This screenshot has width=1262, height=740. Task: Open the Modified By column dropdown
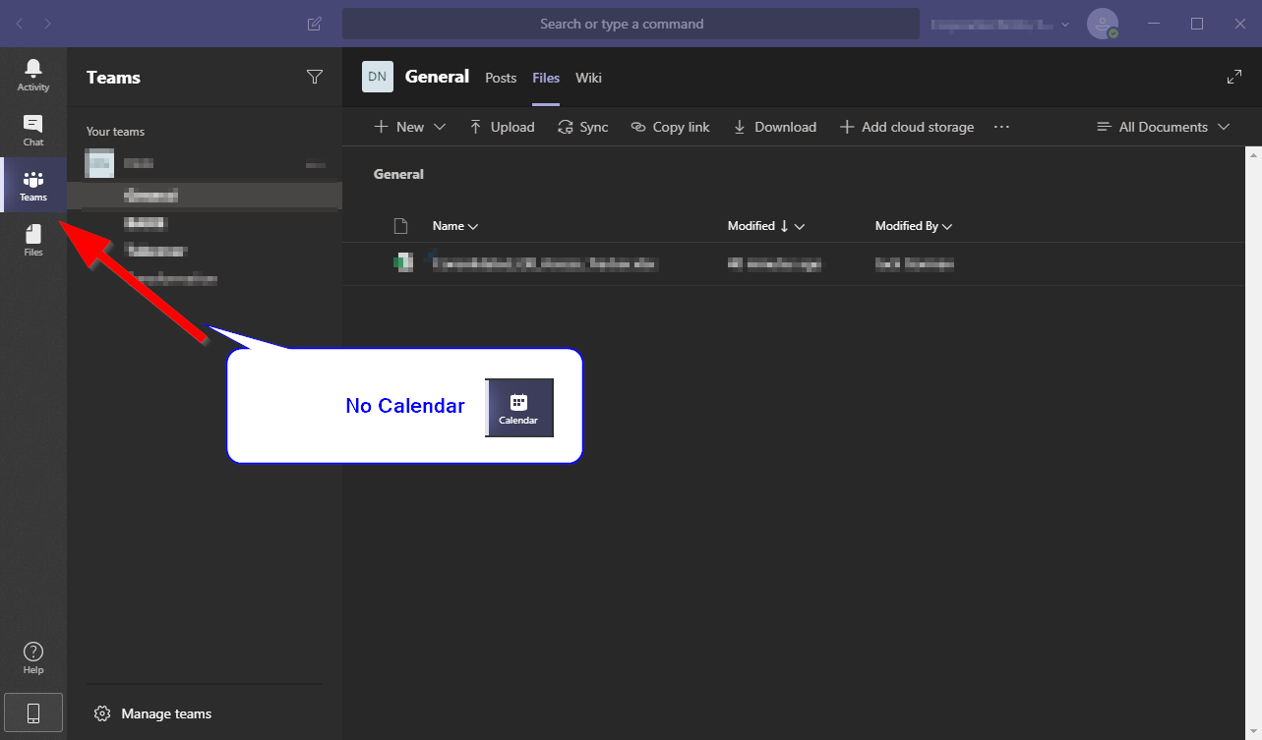pyautogui.click(x=914, y=226)
